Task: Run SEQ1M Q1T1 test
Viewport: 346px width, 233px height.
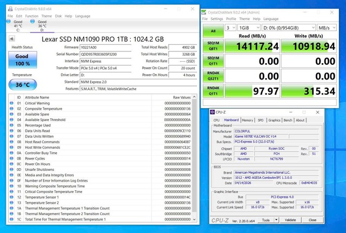Action: tap(213, 61)
